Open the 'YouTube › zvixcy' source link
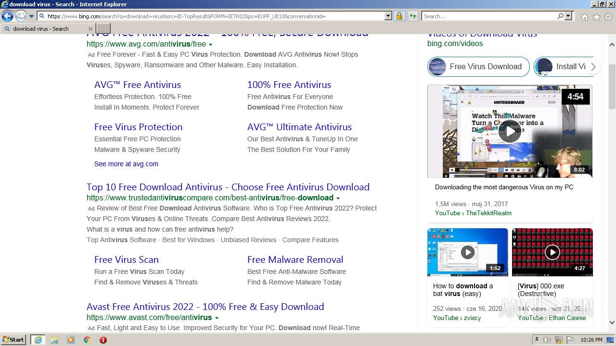The image size is (616, 346). [x=457, y=318]
